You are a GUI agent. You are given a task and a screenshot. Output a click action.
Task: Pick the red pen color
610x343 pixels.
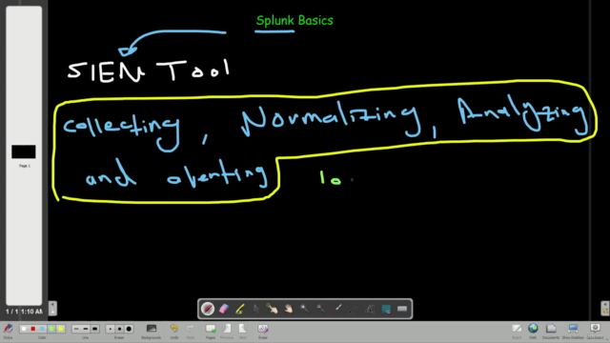coord(33,329)
